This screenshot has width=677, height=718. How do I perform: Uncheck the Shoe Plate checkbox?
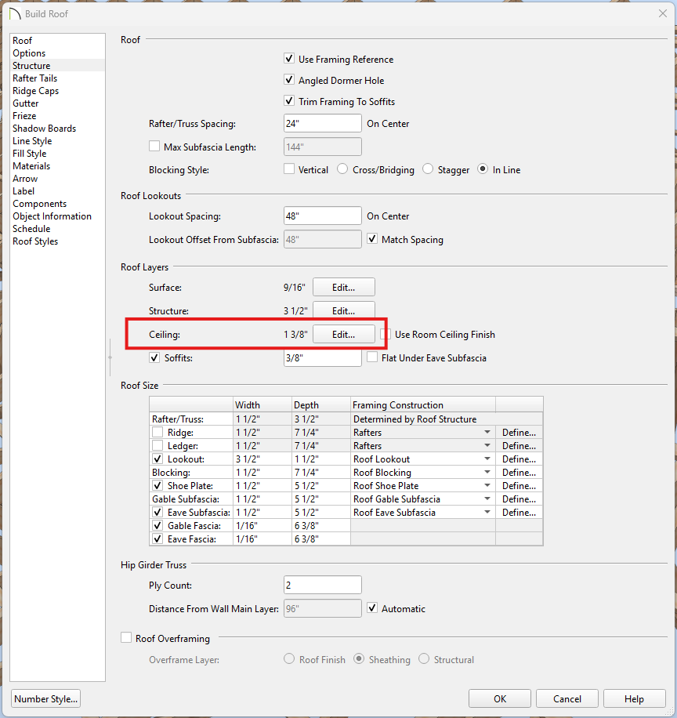point(157,485)
